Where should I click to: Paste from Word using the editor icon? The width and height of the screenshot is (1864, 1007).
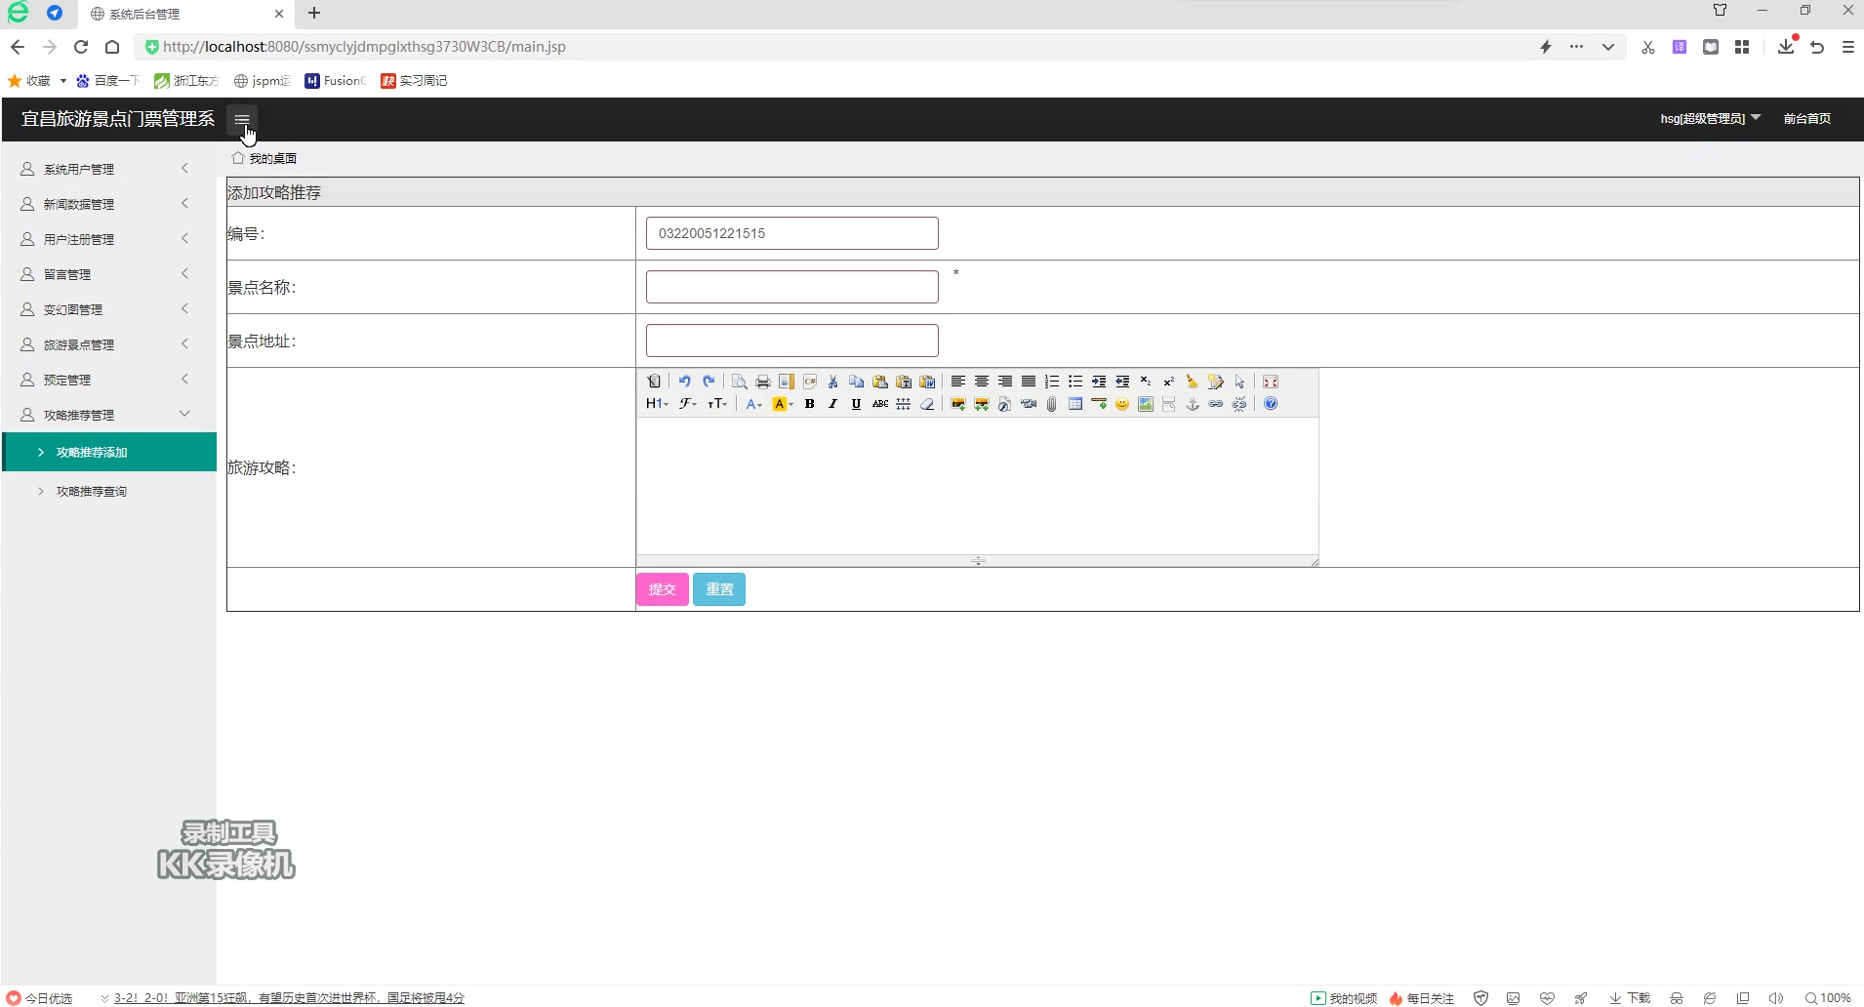927,382
